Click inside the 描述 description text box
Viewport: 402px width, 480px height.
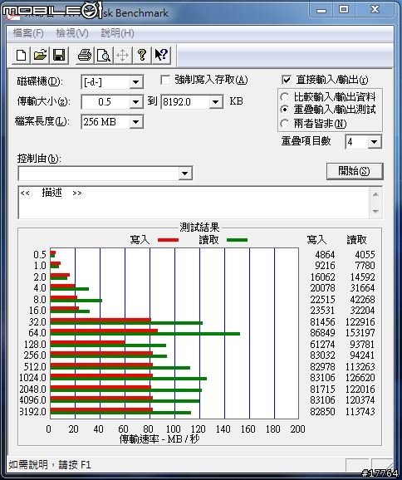pyautogui.click(x=194, y=203)
